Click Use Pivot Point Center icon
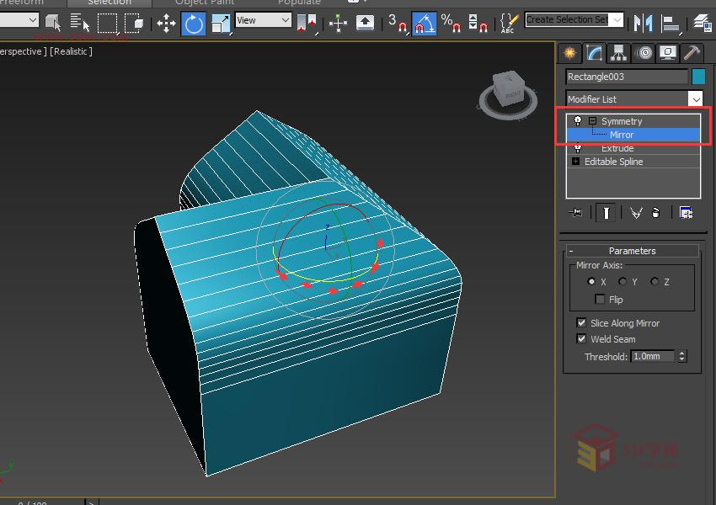The height and width of the screenshot is (505, 716). [x=307, y=23]
